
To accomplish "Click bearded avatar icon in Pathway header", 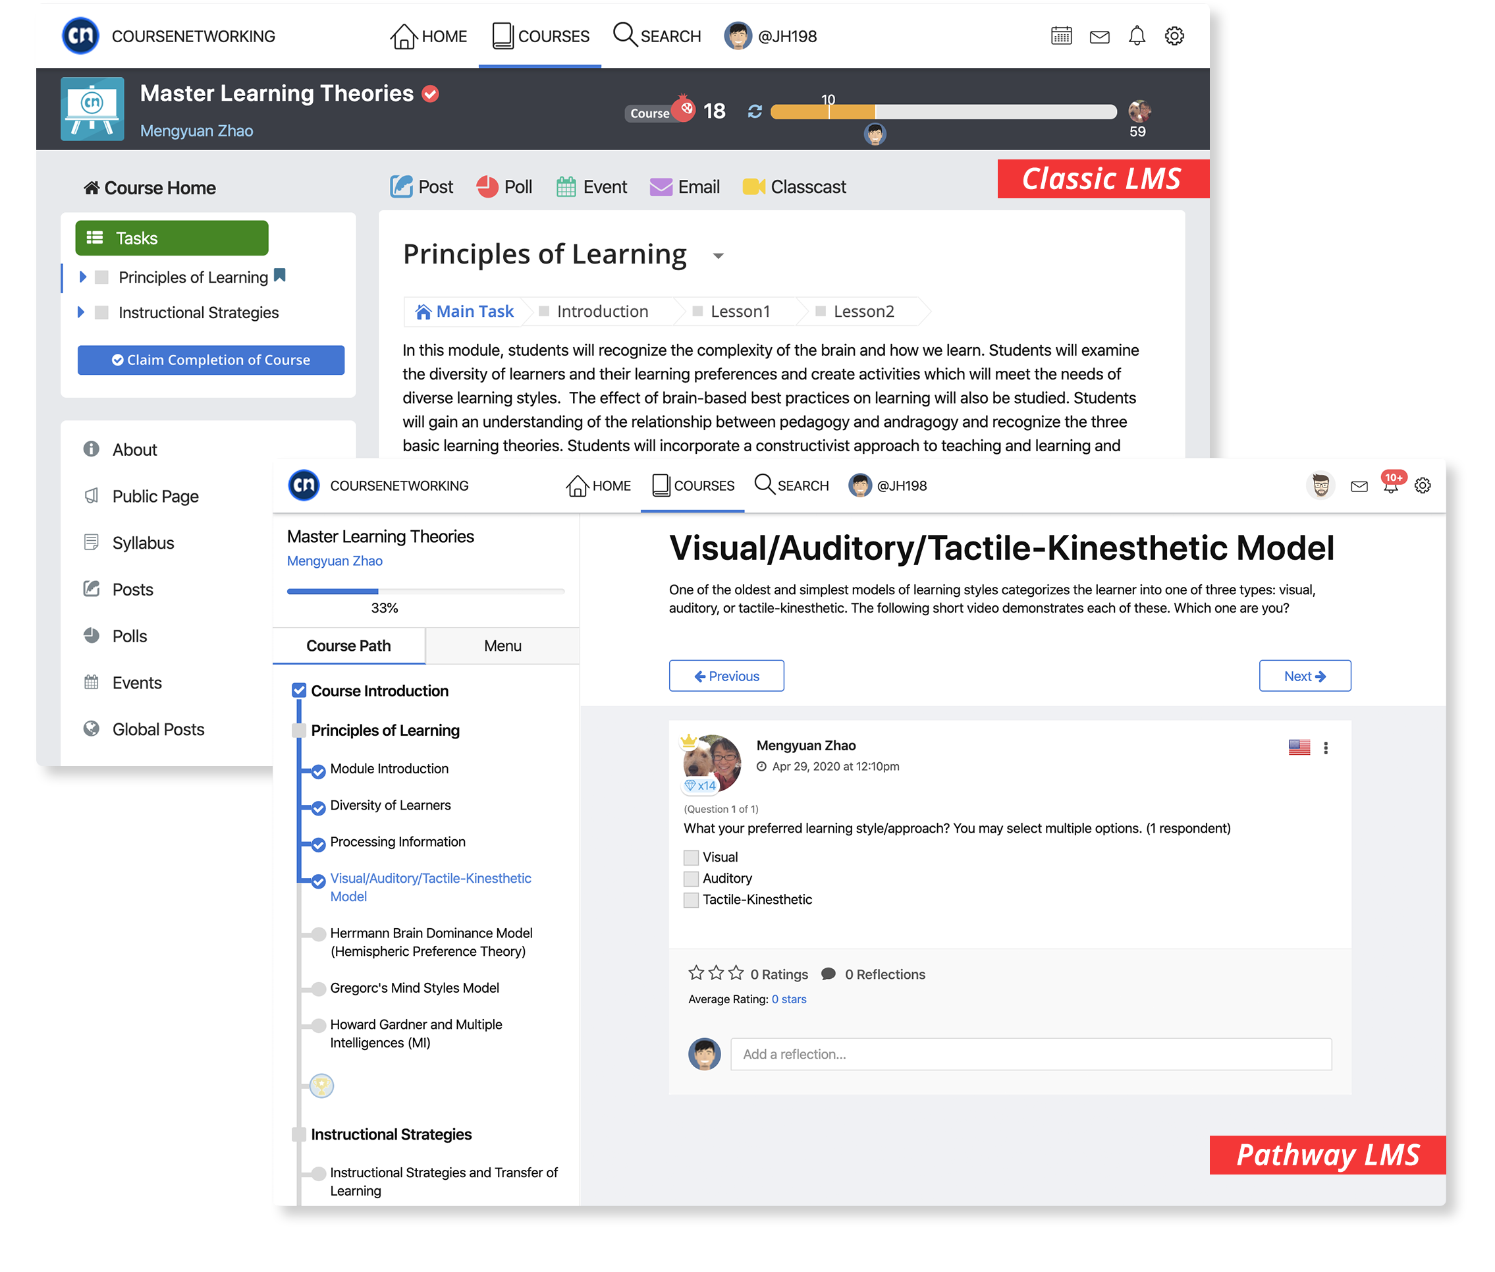I will (1320, 485).
